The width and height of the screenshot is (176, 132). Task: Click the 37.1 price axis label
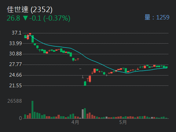[x=16, y=33]
